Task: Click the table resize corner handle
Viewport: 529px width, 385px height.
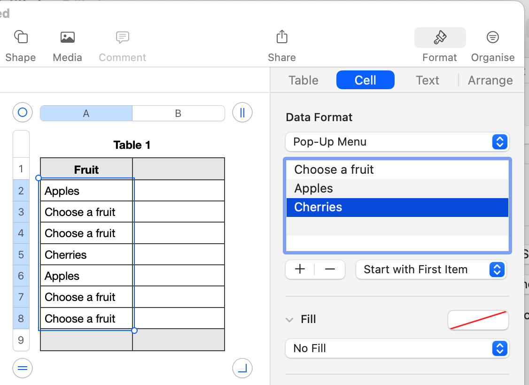Action: pos(242,368)
